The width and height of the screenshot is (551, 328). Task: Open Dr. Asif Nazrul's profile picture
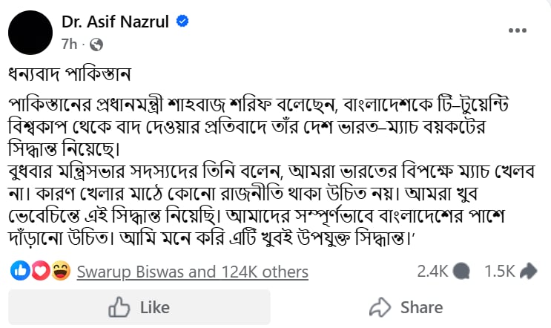coord(30,33)
